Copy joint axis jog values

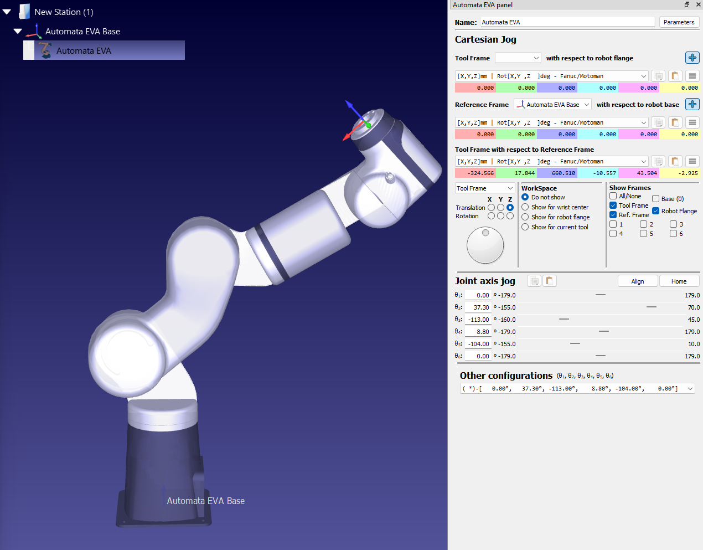534,281
